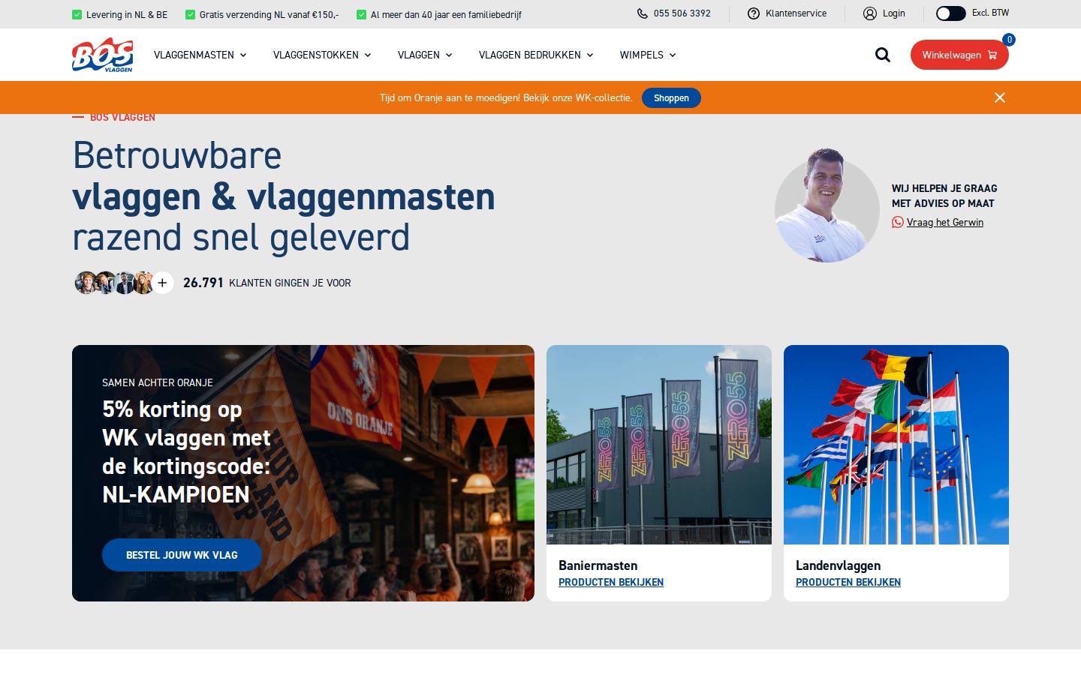This screenshot has height=675, width=1081.
Task: Open the WIMPELS menu item
Action: coord(642,55)
